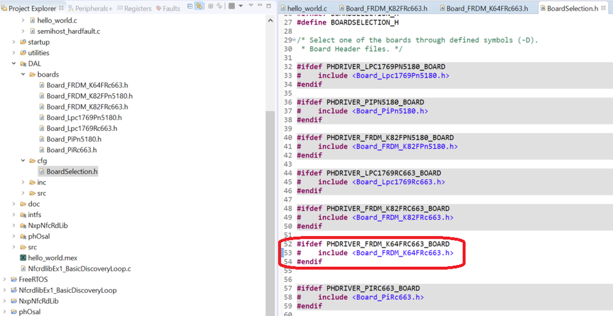Expand the utilities folder
613x316 pixels.
(13, 52)
